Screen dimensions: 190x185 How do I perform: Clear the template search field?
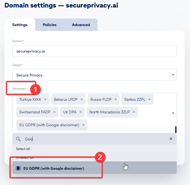[171, 139]
